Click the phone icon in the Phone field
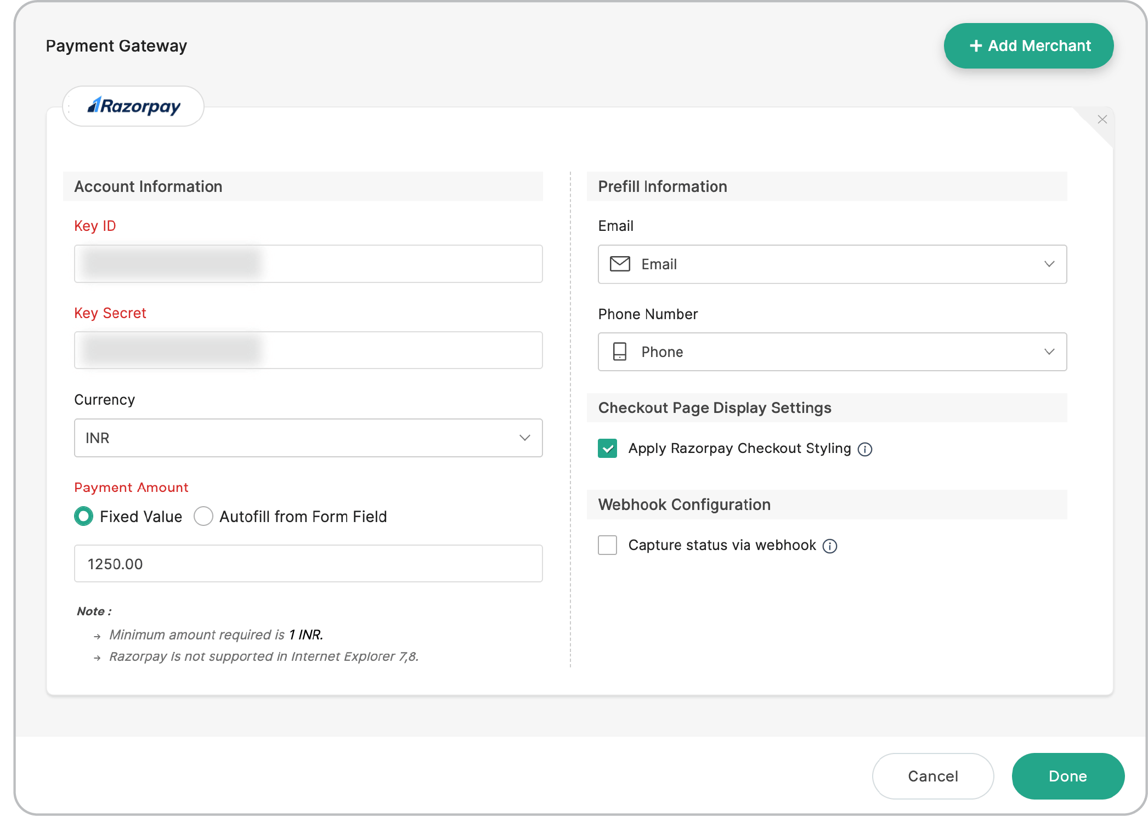Screen dimensions: 1148x816 [x=619, y=352]
